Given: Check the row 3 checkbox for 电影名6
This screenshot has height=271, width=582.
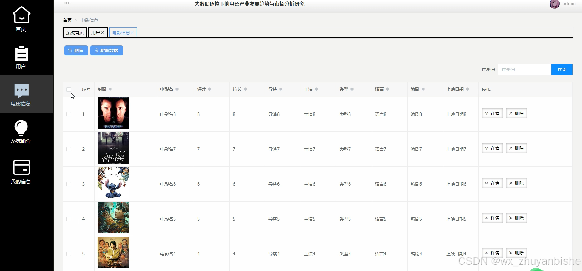Looking at the screenshot, I should point(69,184).
